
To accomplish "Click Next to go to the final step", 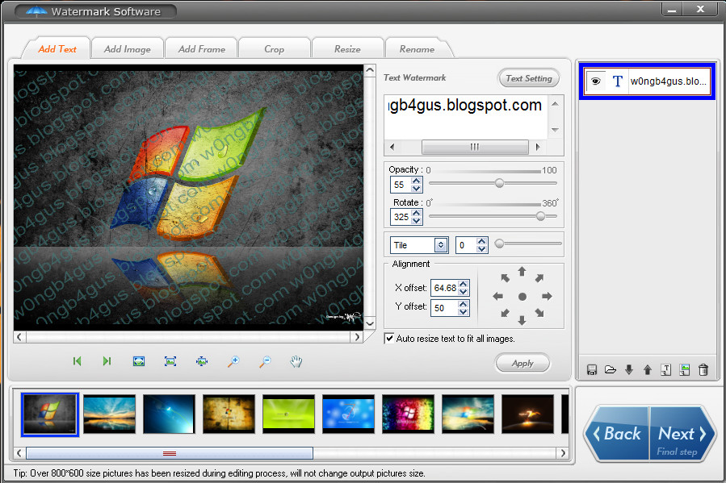I will pyautogui.click(x=682, y=434).
